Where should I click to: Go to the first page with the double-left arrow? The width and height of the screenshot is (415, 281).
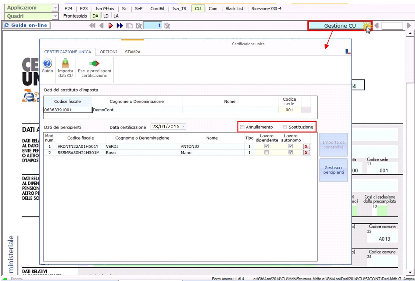(92, 26)
